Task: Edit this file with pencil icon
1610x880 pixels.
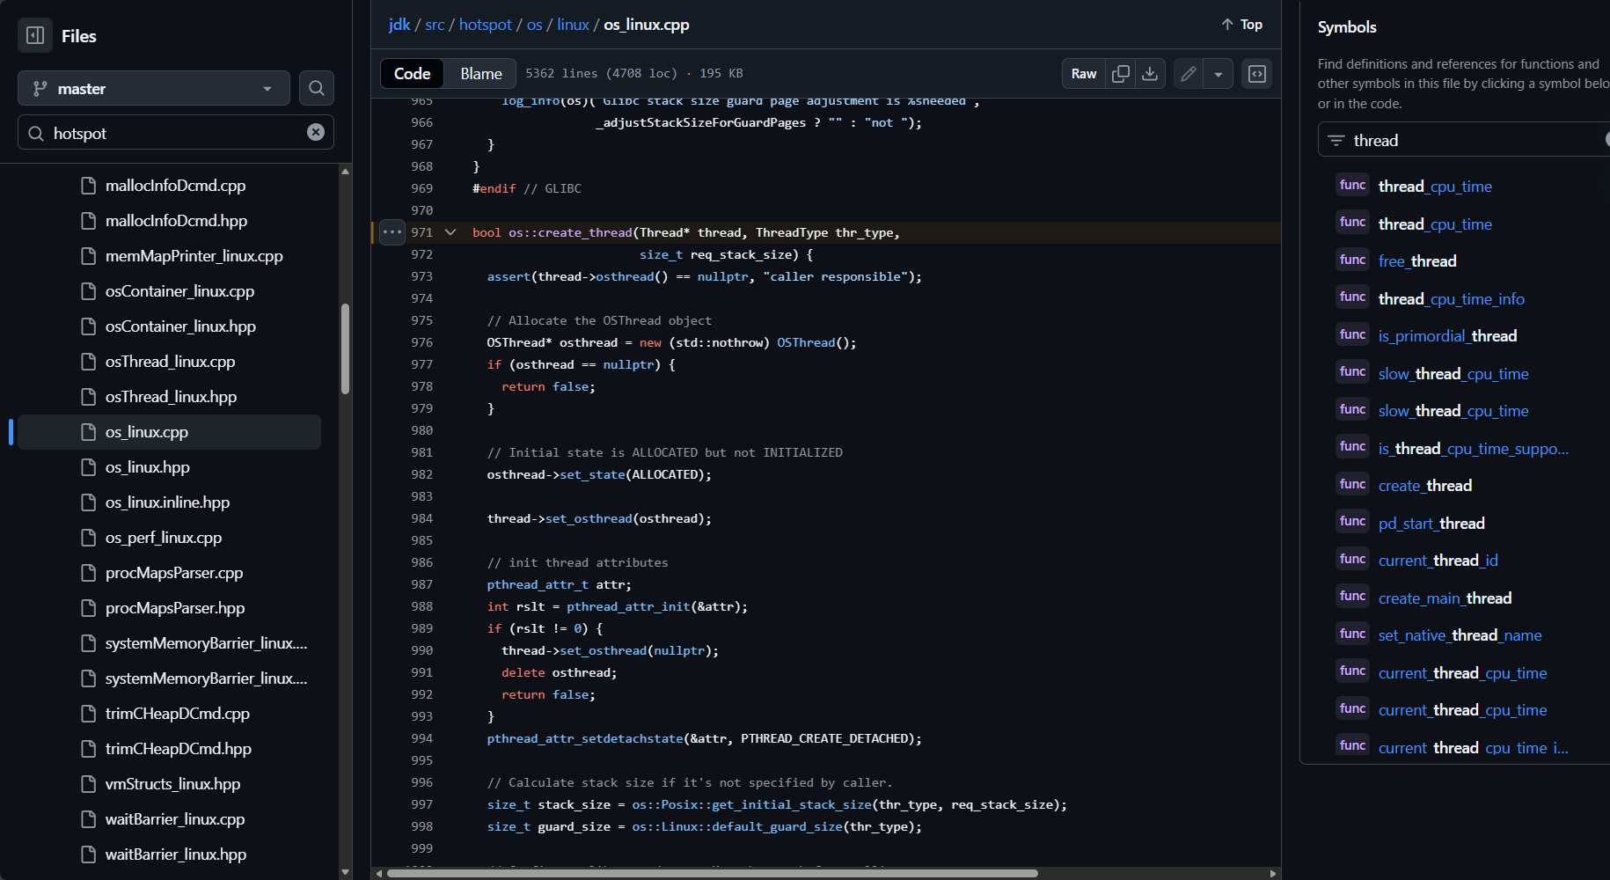Action: click(x=1189, y=74)
